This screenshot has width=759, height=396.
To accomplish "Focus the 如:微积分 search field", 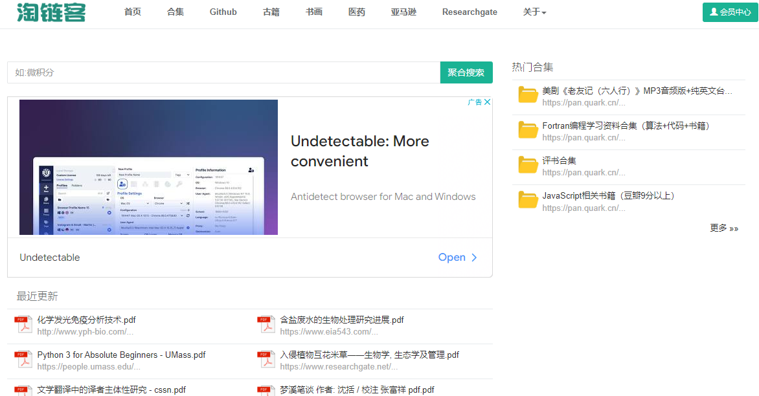I will 223,72.
